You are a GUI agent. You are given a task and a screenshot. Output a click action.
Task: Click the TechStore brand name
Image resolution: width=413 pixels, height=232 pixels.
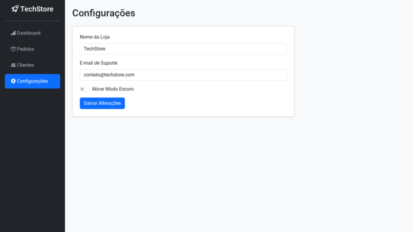37,9
